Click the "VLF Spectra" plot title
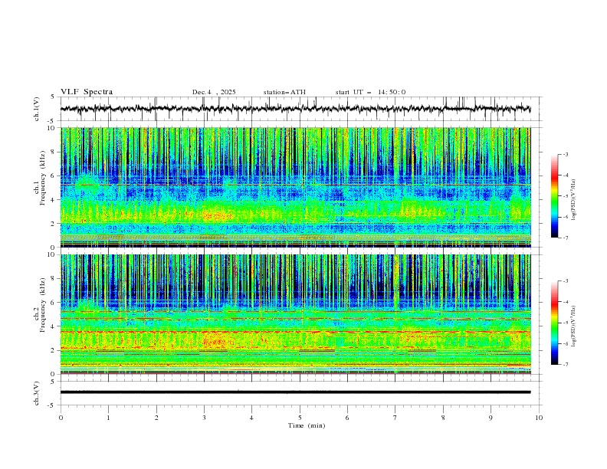Image resolution: width=607 pixels, height=469 pixels. (87, 92)
